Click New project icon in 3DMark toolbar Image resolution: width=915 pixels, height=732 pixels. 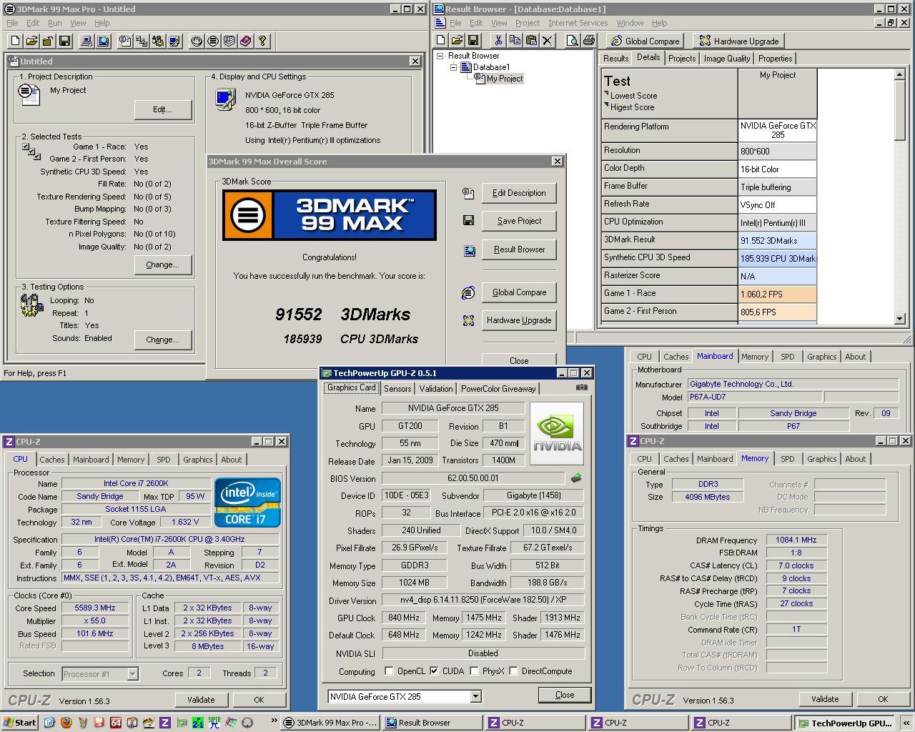[14, 41]
